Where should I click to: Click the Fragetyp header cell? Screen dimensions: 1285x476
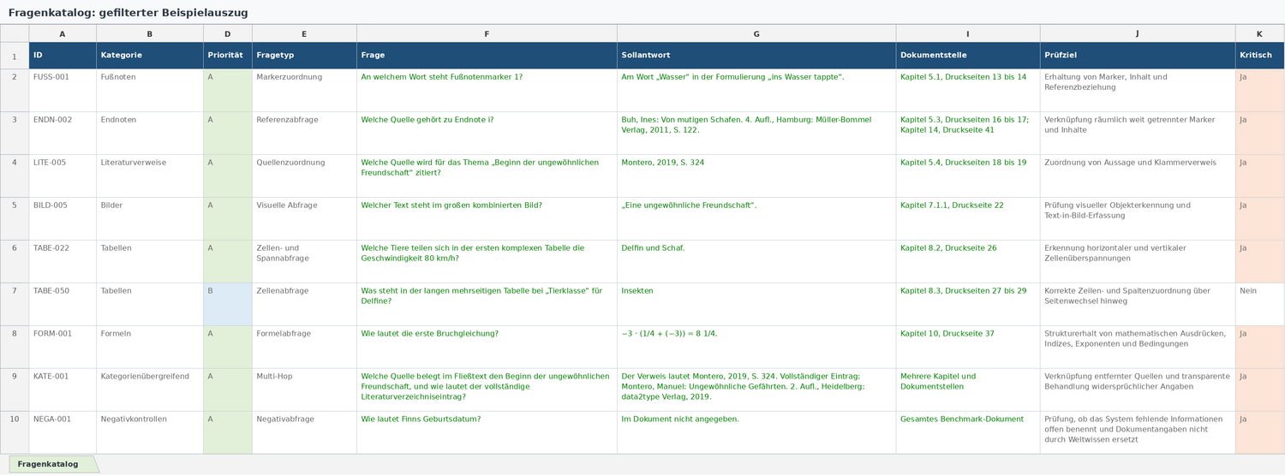pyautogui.click(x=304, y=56)
